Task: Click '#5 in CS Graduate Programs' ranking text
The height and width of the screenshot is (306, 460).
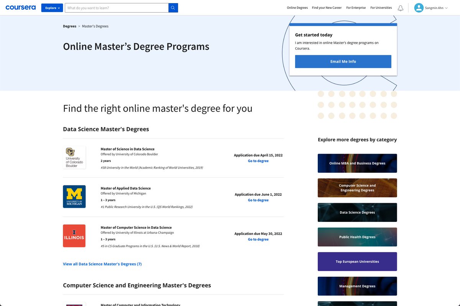Action: [150, 246]
